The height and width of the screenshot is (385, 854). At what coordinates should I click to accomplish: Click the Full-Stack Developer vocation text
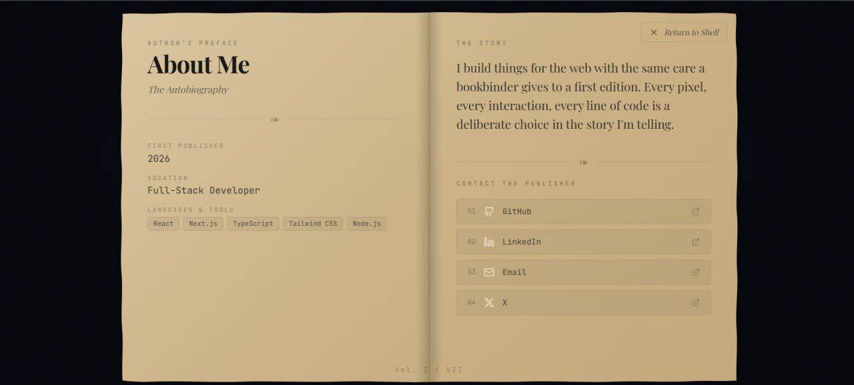point(204,190)
